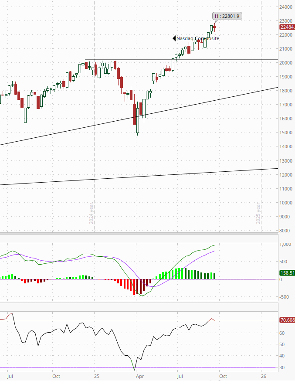This screenshot has height=381, width=295.
Task: Click the 10000 price axis label
Action: pyautogui.click(x=286, y=203)
